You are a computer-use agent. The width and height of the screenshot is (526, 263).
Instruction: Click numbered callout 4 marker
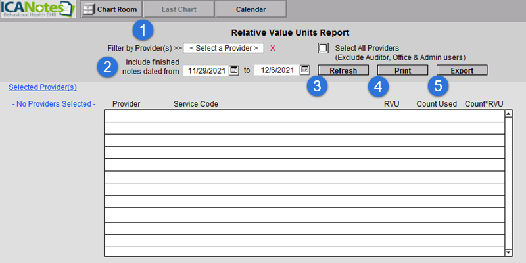pyautogui.click(x=378, y=86)
